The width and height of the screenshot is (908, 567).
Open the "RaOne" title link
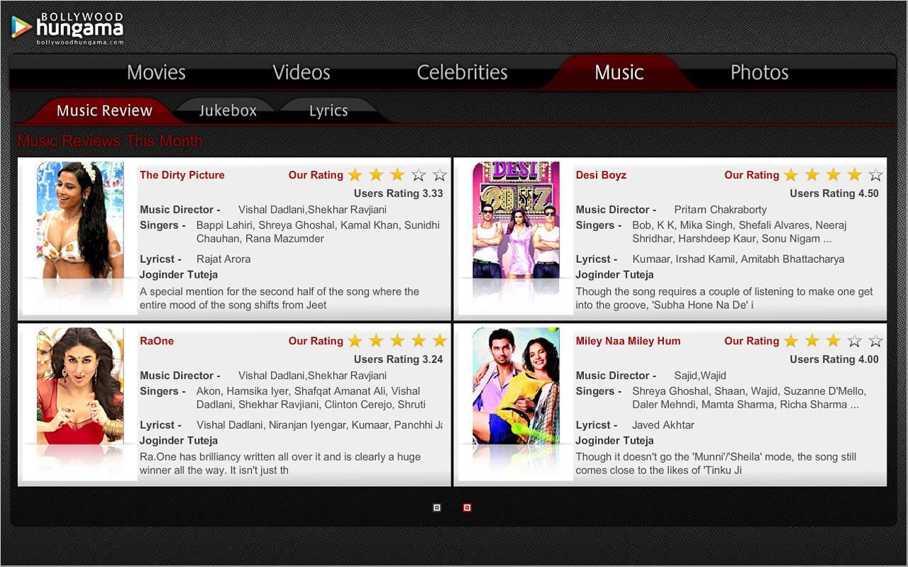(x=156, y=341)
